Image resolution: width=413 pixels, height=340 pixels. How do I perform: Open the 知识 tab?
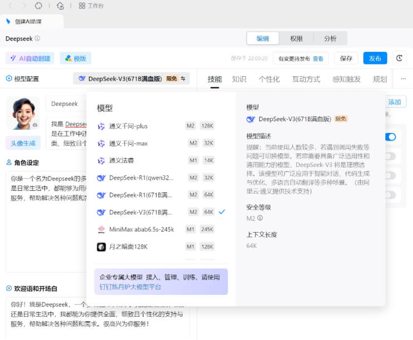[x=239, y=79]
